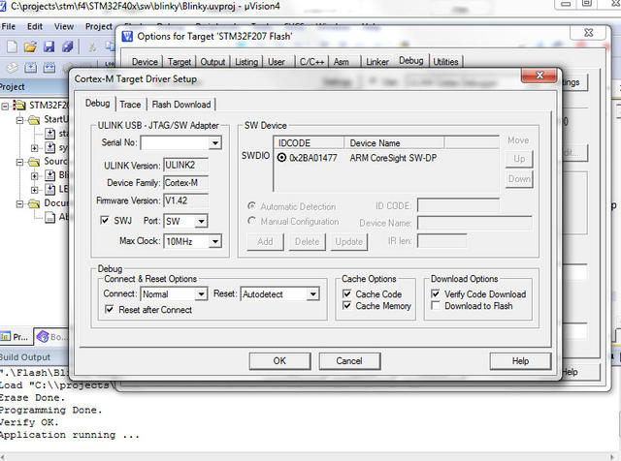Viewport: 621px width, 461px height.
Task: Select the 'LE' source file icon
Action: point(49,190)
